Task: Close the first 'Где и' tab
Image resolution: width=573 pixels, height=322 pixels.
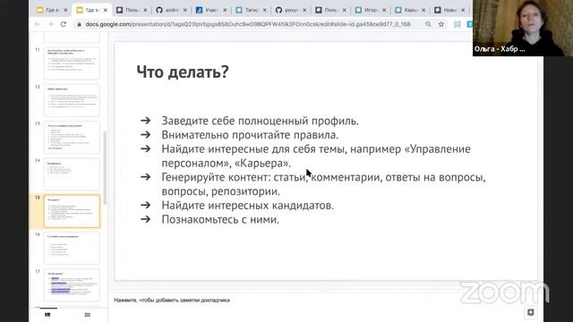Action: pos(65,10)
